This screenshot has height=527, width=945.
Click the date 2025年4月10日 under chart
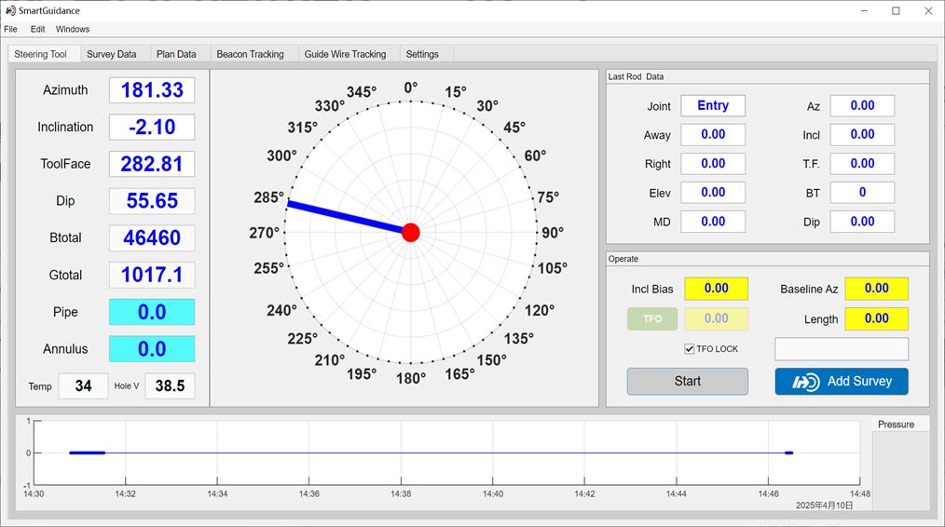tap(824, 506)
